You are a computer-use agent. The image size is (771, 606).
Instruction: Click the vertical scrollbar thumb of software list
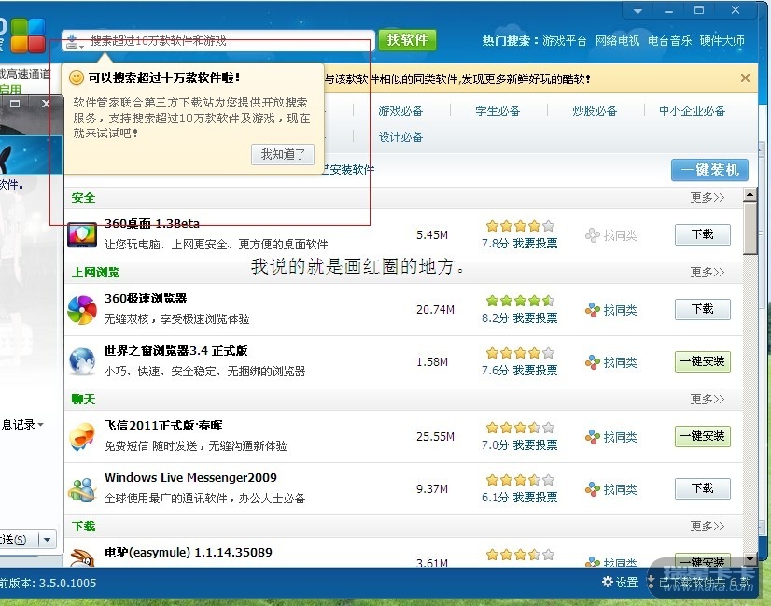pos(750,228)
